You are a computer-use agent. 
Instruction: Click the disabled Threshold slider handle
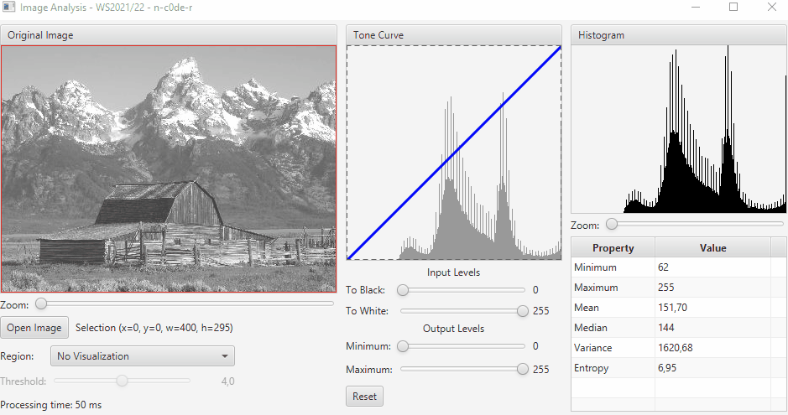[x=123, y=381]
